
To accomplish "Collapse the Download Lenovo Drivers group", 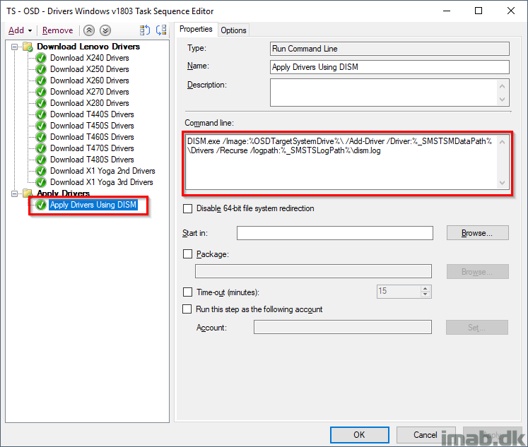I will tap(14, 47).
